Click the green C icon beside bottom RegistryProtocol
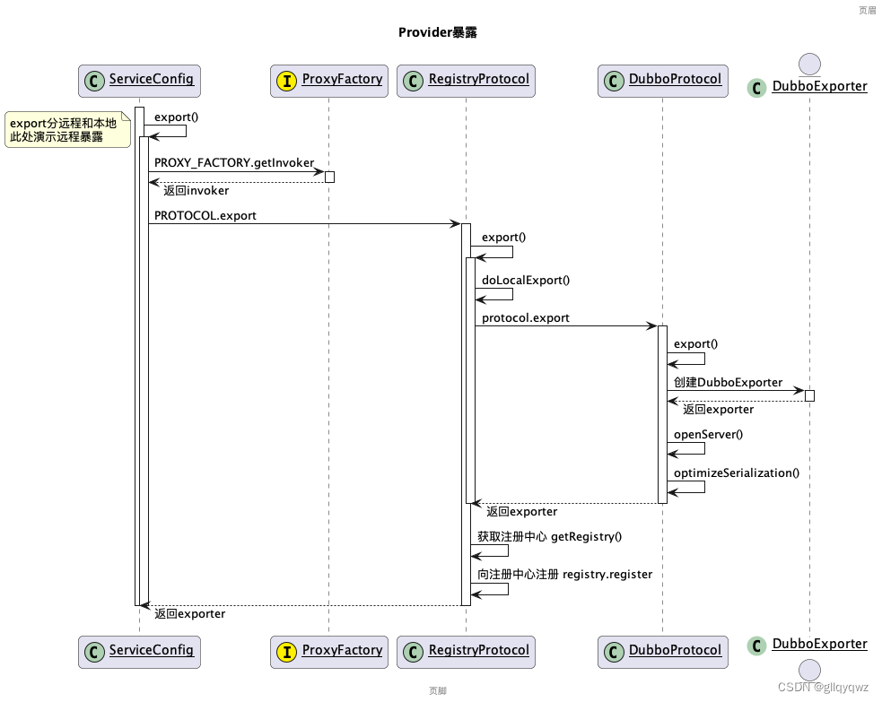This screenshot has height=702, width=882. 413,652
